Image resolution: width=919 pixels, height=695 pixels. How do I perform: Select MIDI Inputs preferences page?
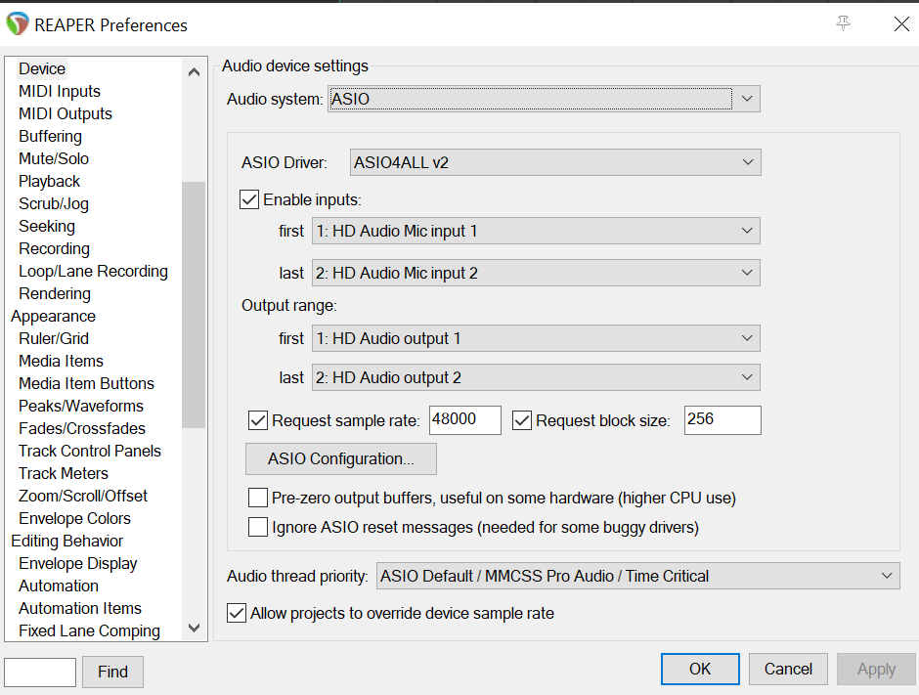(x=60, y=92)
